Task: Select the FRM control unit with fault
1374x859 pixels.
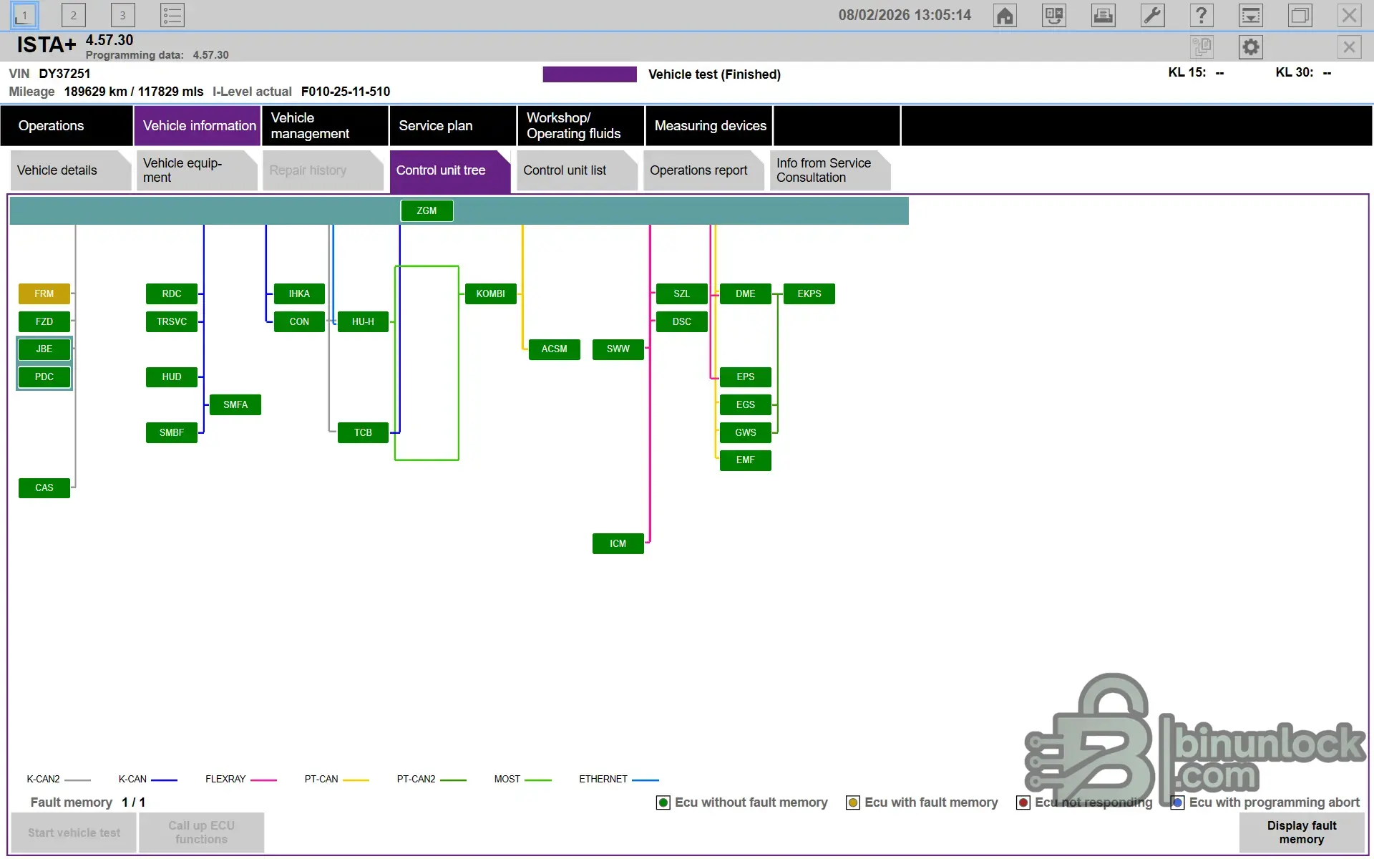Action: (x=44, y=293)
